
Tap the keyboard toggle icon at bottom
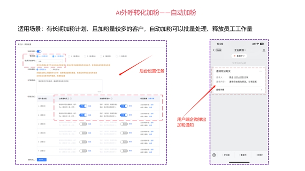214,155
